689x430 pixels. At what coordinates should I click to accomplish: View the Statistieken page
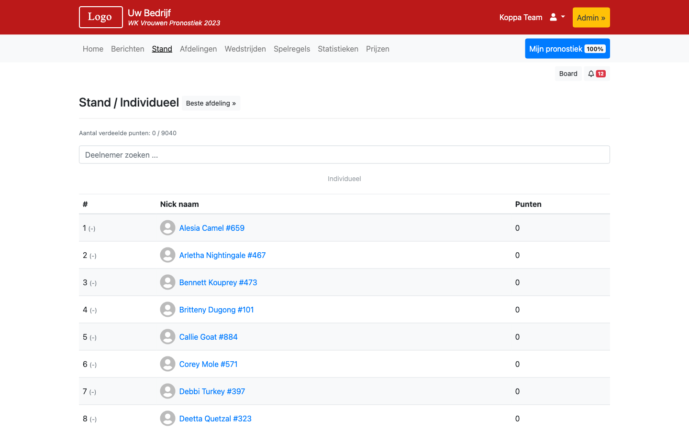(x=338, y=49)
